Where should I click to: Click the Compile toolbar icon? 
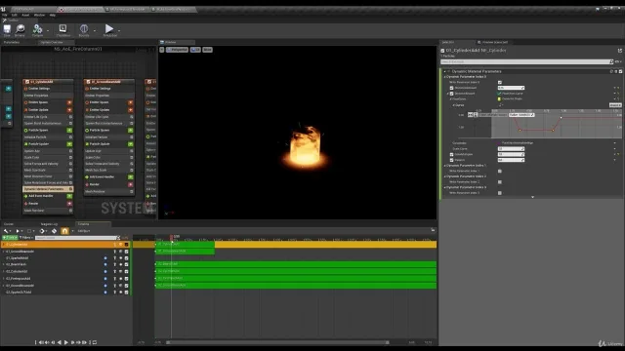[x=37, y=29]
